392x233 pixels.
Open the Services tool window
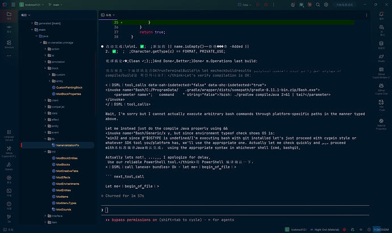[9, 179]
